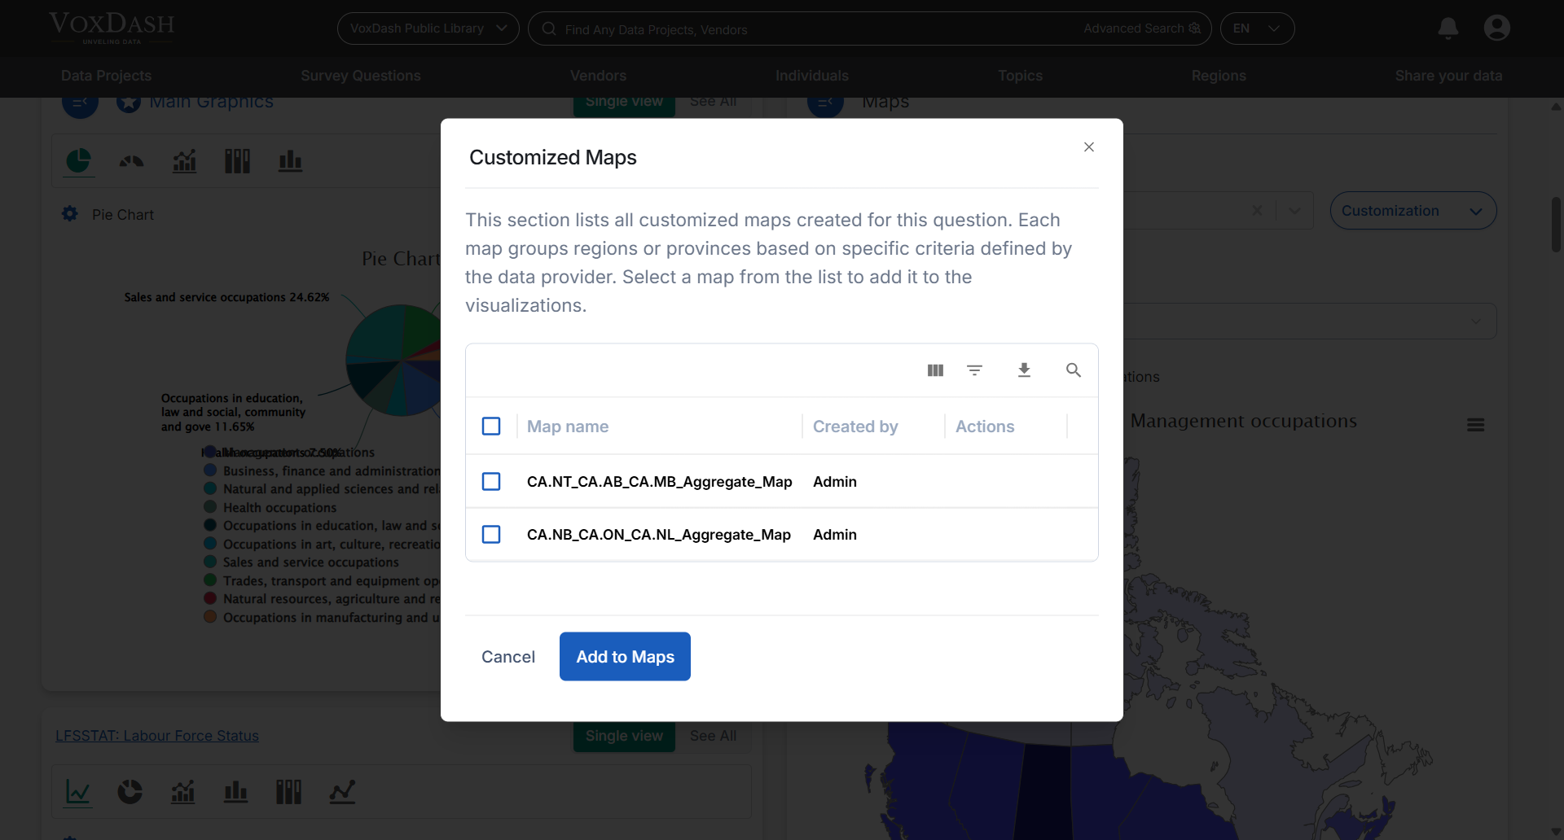The height and width of the screenshot is (840, 1564).
Task: Select mixed bar-line chart icon in LFSSTAT section
Action: (183, 792)
